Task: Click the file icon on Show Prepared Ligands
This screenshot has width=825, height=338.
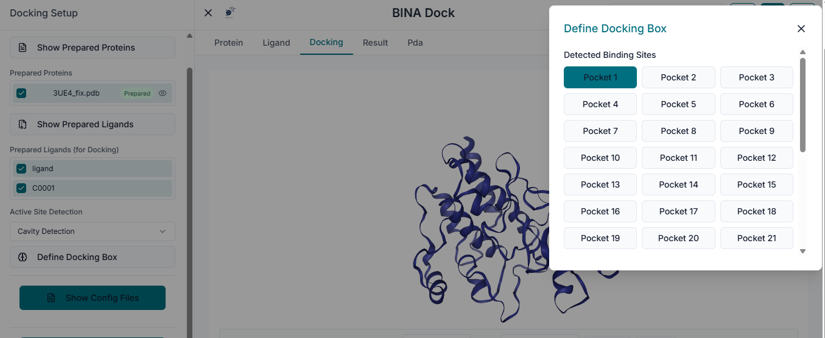Action: tap(23, 124)
